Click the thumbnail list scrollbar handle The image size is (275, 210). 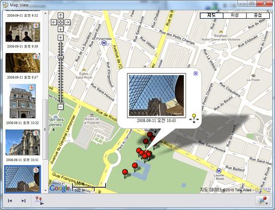pyautogui.click(x=45, y=130)
